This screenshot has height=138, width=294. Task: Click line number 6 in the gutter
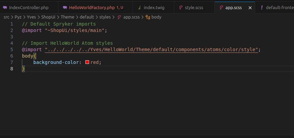point(12,56)
